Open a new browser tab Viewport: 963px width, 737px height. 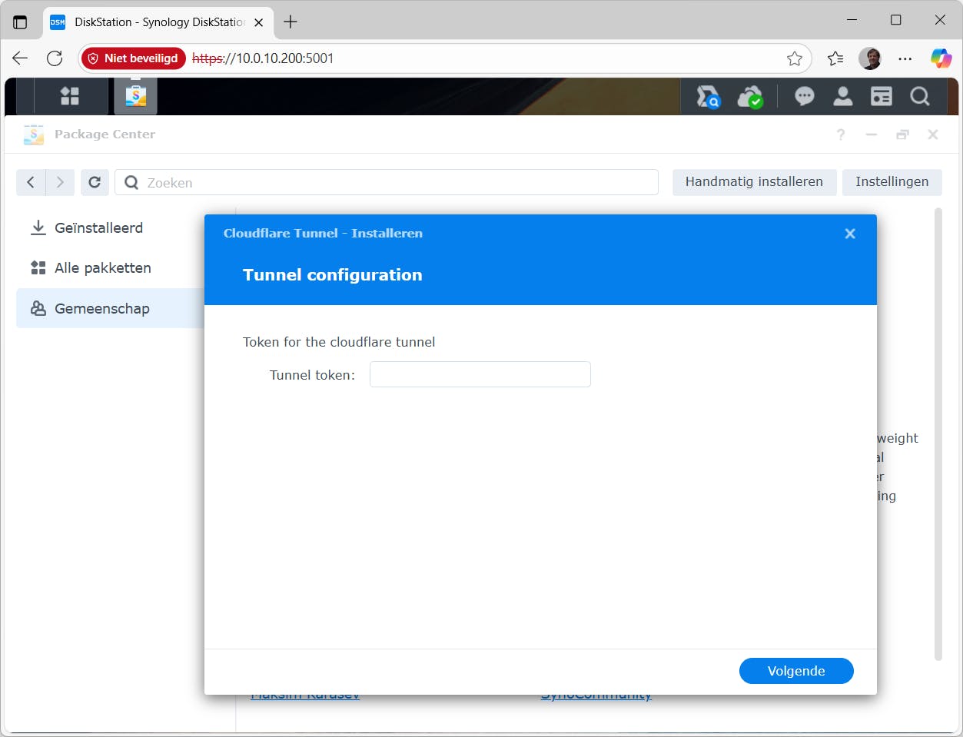point(291,22)
